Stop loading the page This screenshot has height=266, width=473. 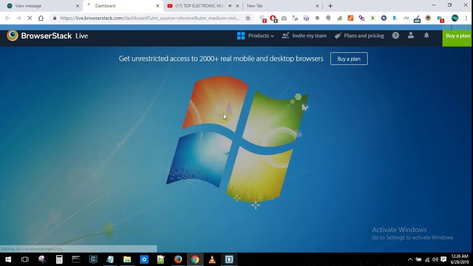click(30, 18)
